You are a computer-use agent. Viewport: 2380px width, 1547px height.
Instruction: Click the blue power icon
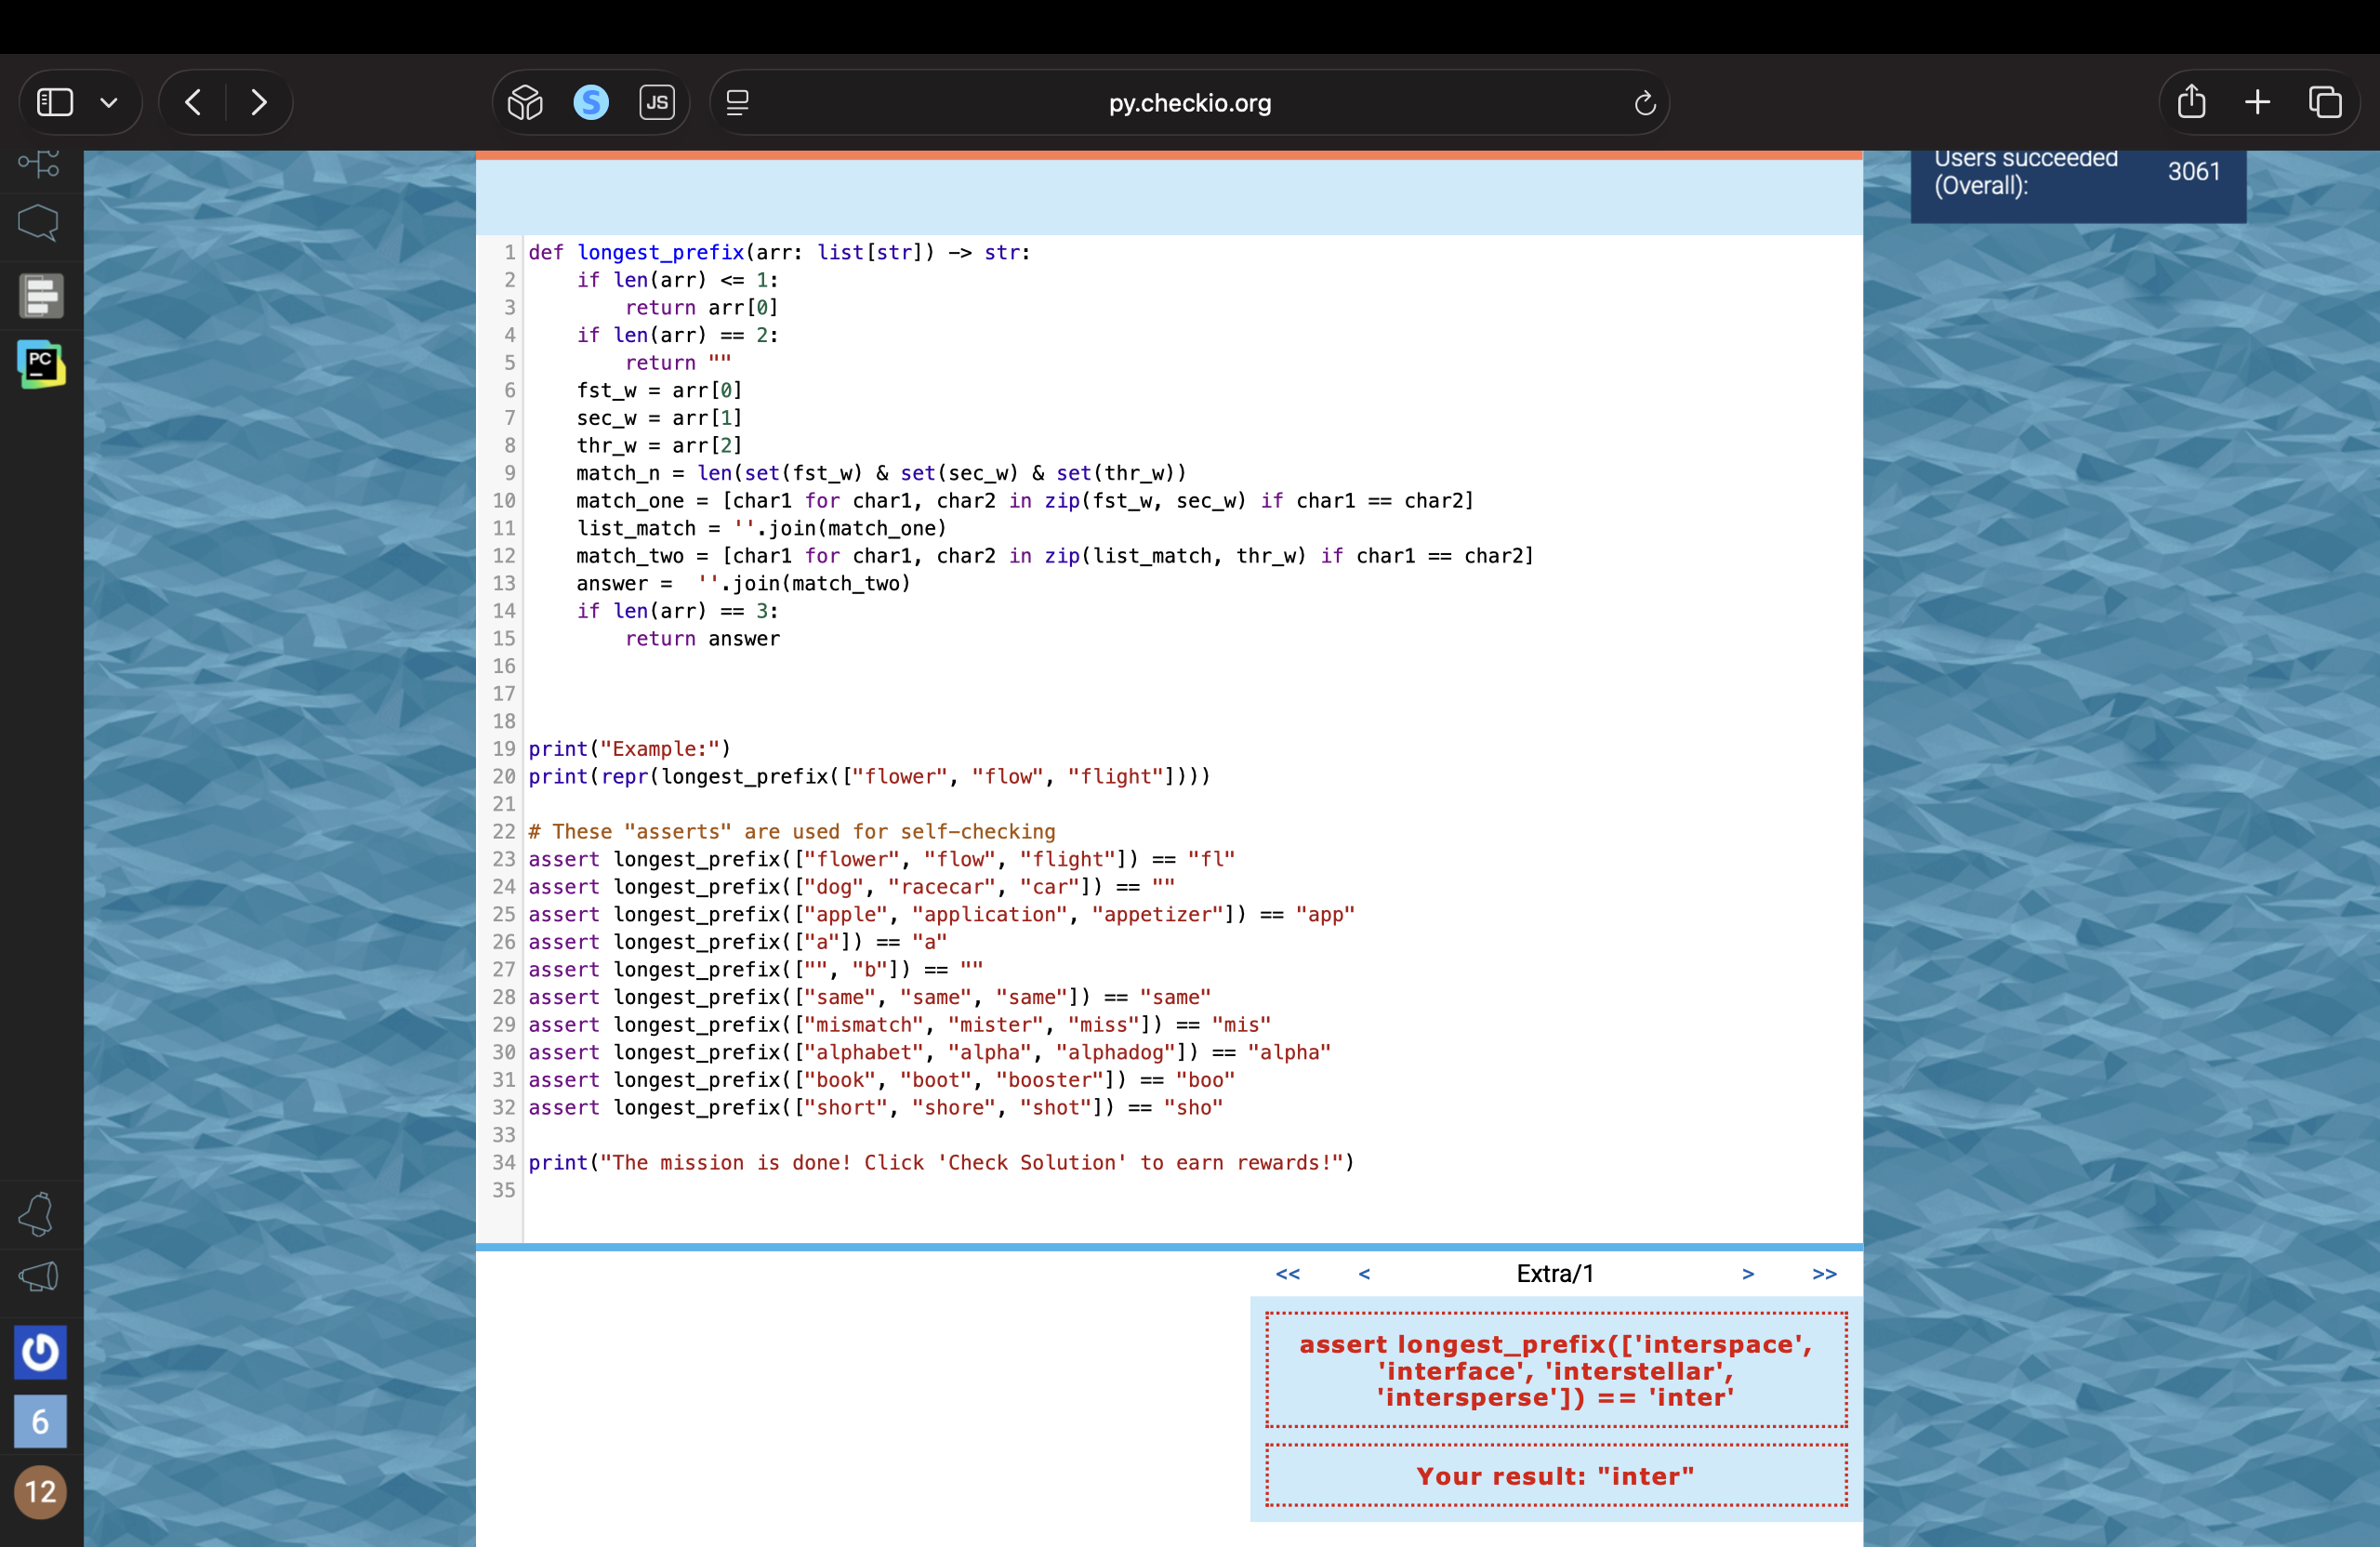tap(40, 1352)
